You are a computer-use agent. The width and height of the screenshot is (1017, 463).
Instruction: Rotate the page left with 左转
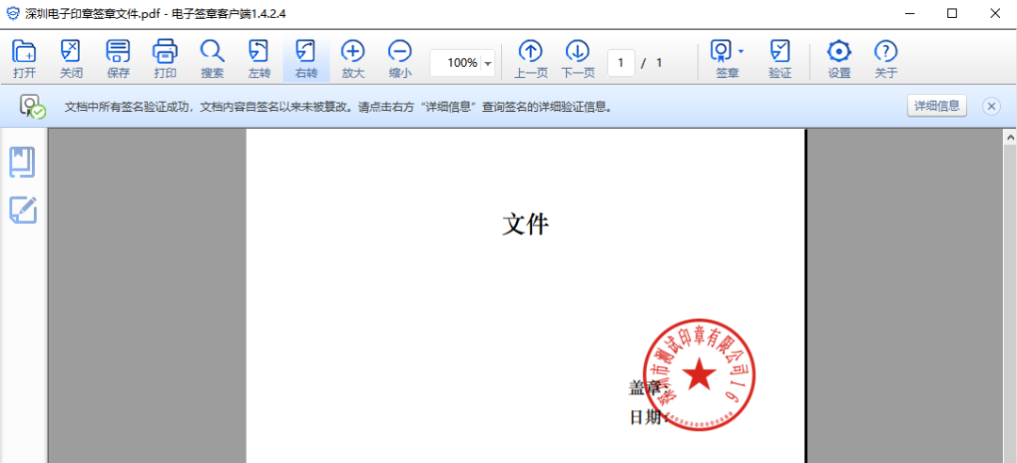coord(259,59)
